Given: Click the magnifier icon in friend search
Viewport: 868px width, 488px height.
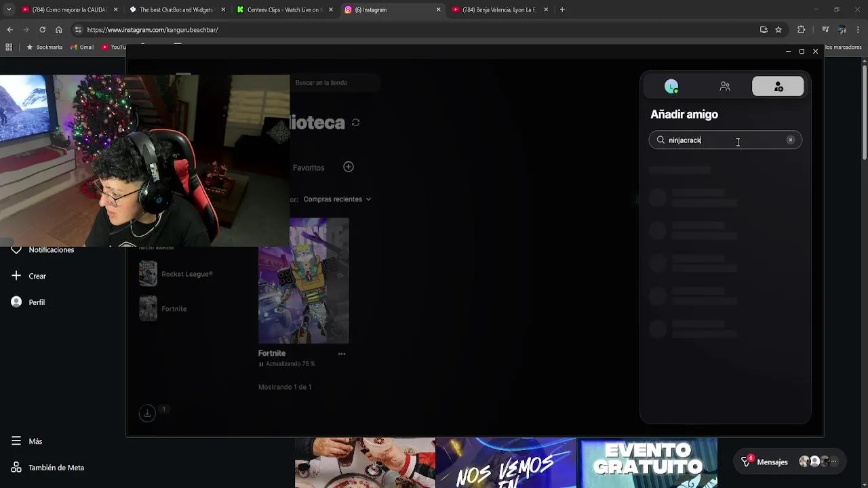Looking at the screenshot, I should [660, 140].
